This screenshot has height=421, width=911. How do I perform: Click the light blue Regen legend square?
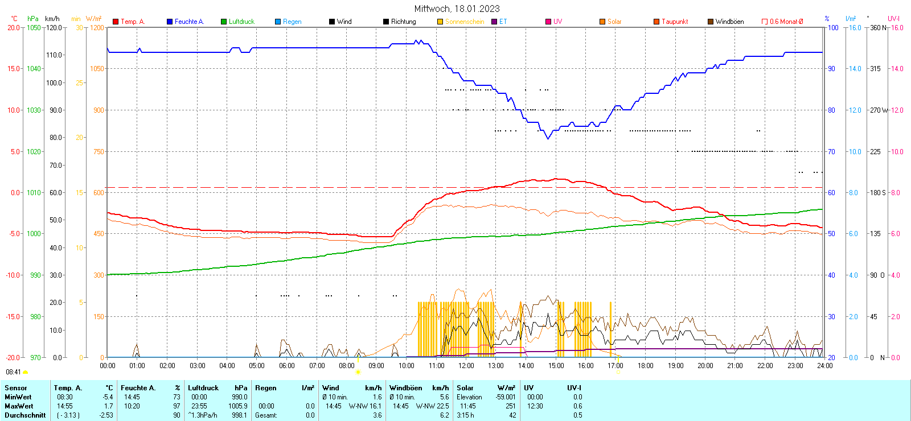tap(278, 22)
